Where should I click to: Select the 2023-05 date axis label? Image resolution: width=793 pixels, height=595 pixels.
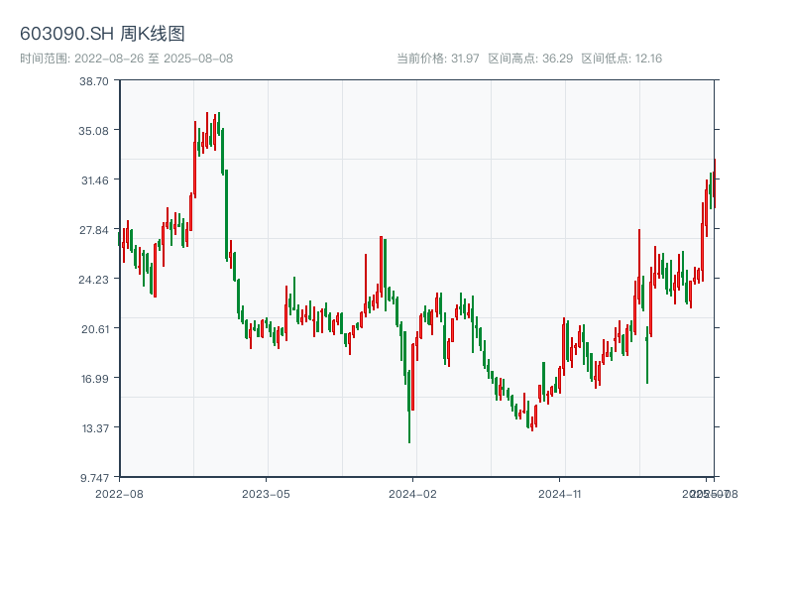click(266, 493)
